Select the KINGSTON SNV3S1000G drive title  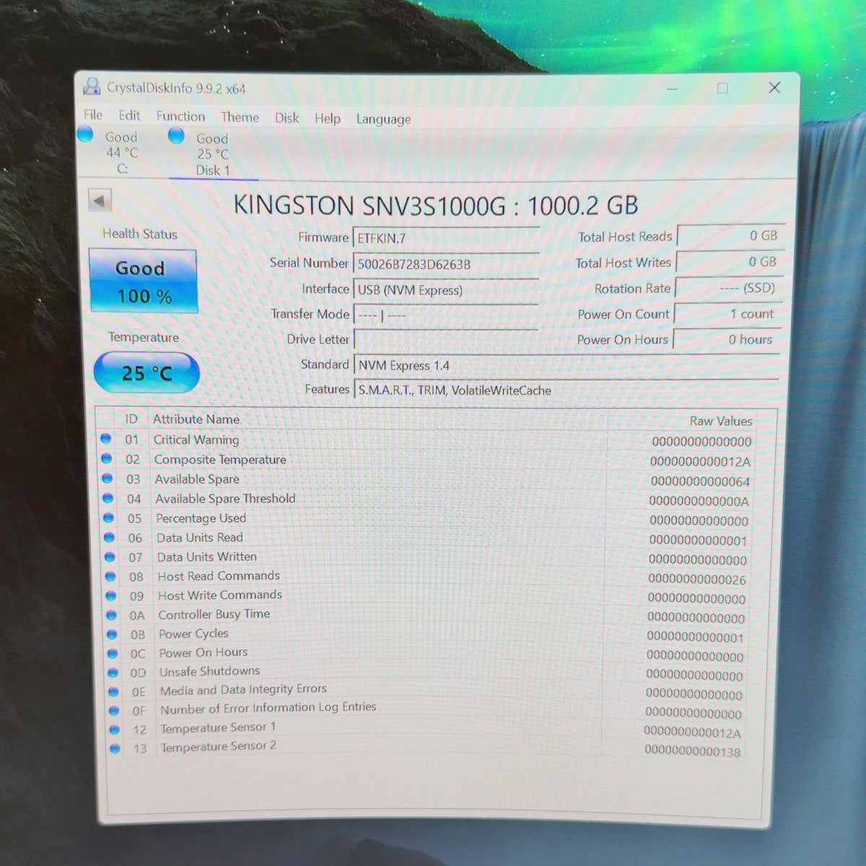pos(435,205)
